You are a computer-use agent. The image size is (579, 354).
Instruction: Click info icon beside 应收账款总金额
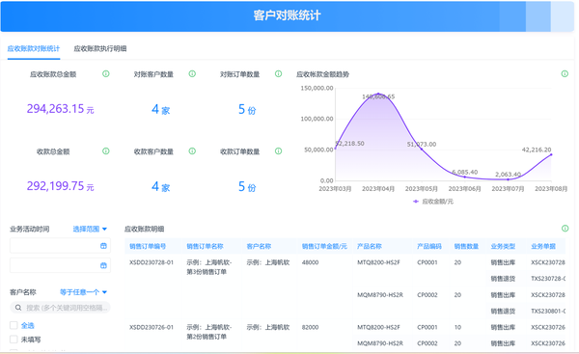tap(106, 74)
